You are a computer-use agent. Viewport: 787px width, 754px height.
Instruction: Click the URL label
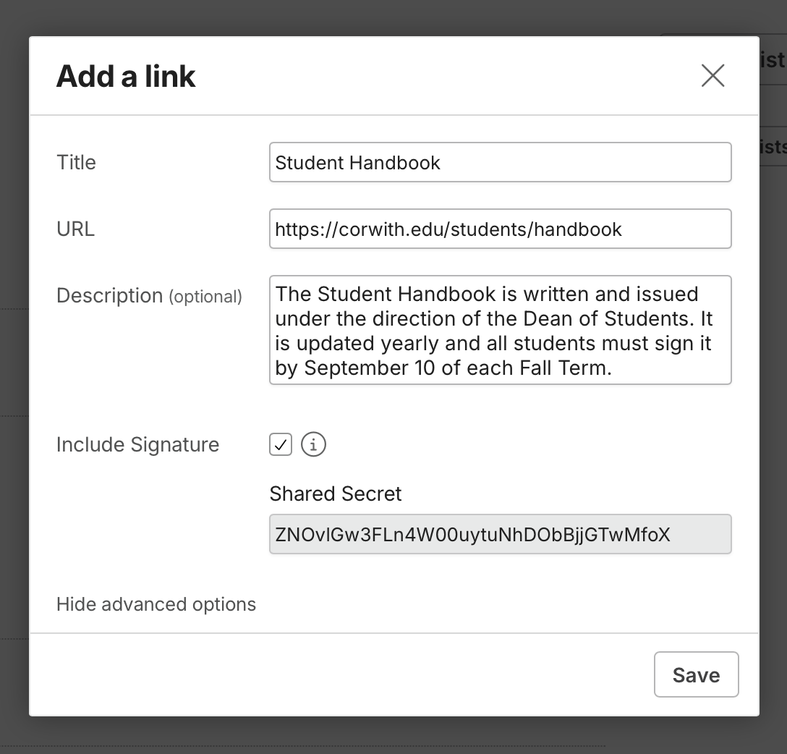coord(75,229)
